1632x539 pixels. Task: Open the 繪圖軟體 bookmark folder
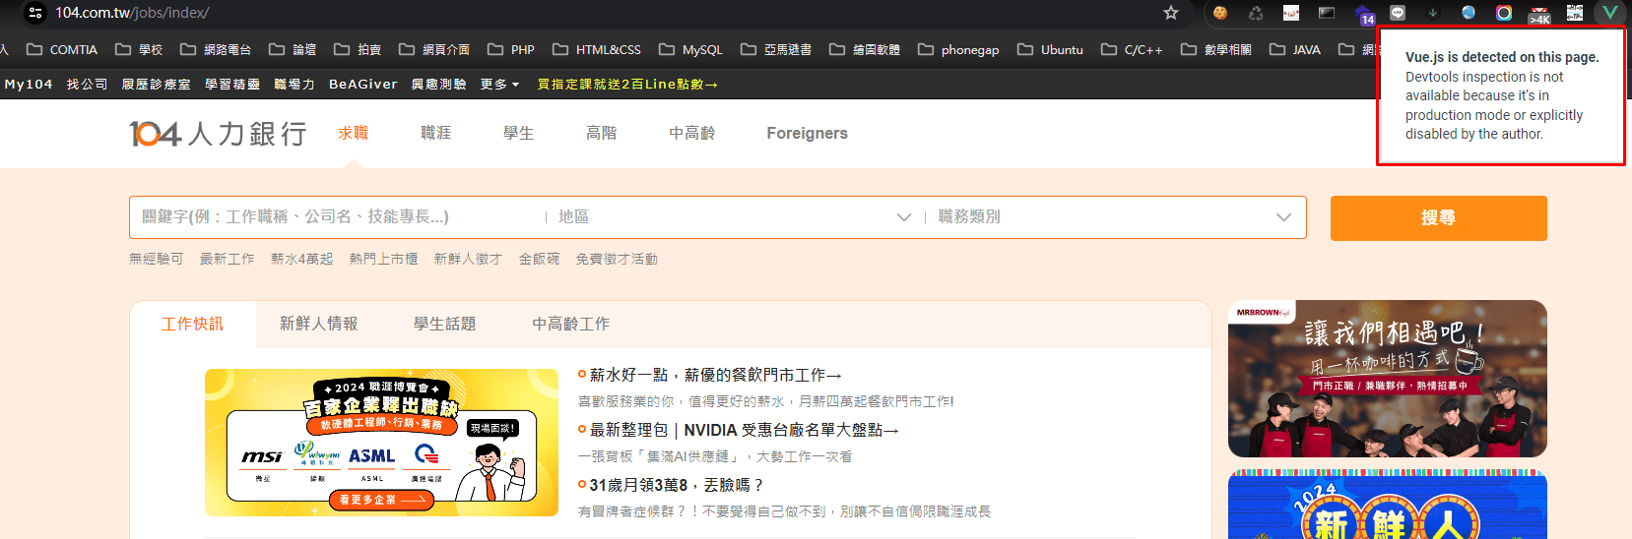coord(865,49)
